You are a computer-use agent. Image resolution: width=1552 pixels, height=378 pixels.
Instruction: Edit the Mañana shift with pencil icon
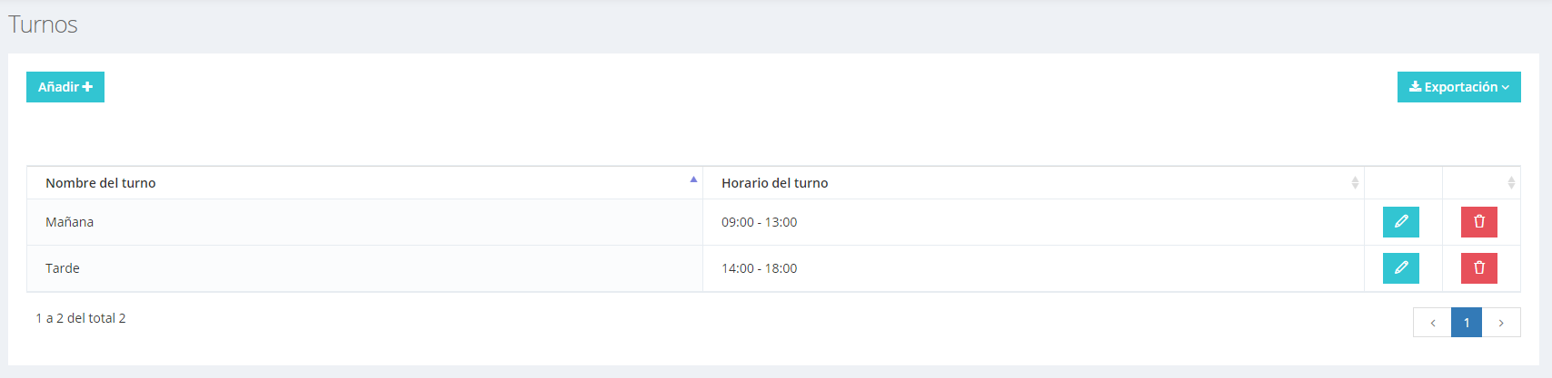[x=1400, y=222]
